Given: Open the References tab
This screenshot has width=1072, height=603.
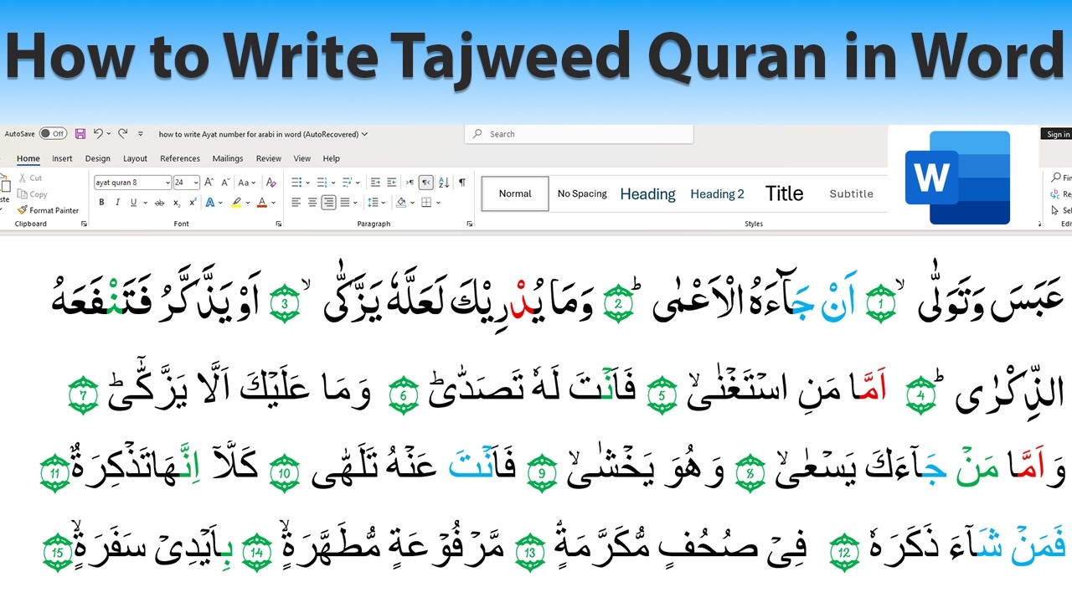Looking at the screenshot, I should point(180,158).
